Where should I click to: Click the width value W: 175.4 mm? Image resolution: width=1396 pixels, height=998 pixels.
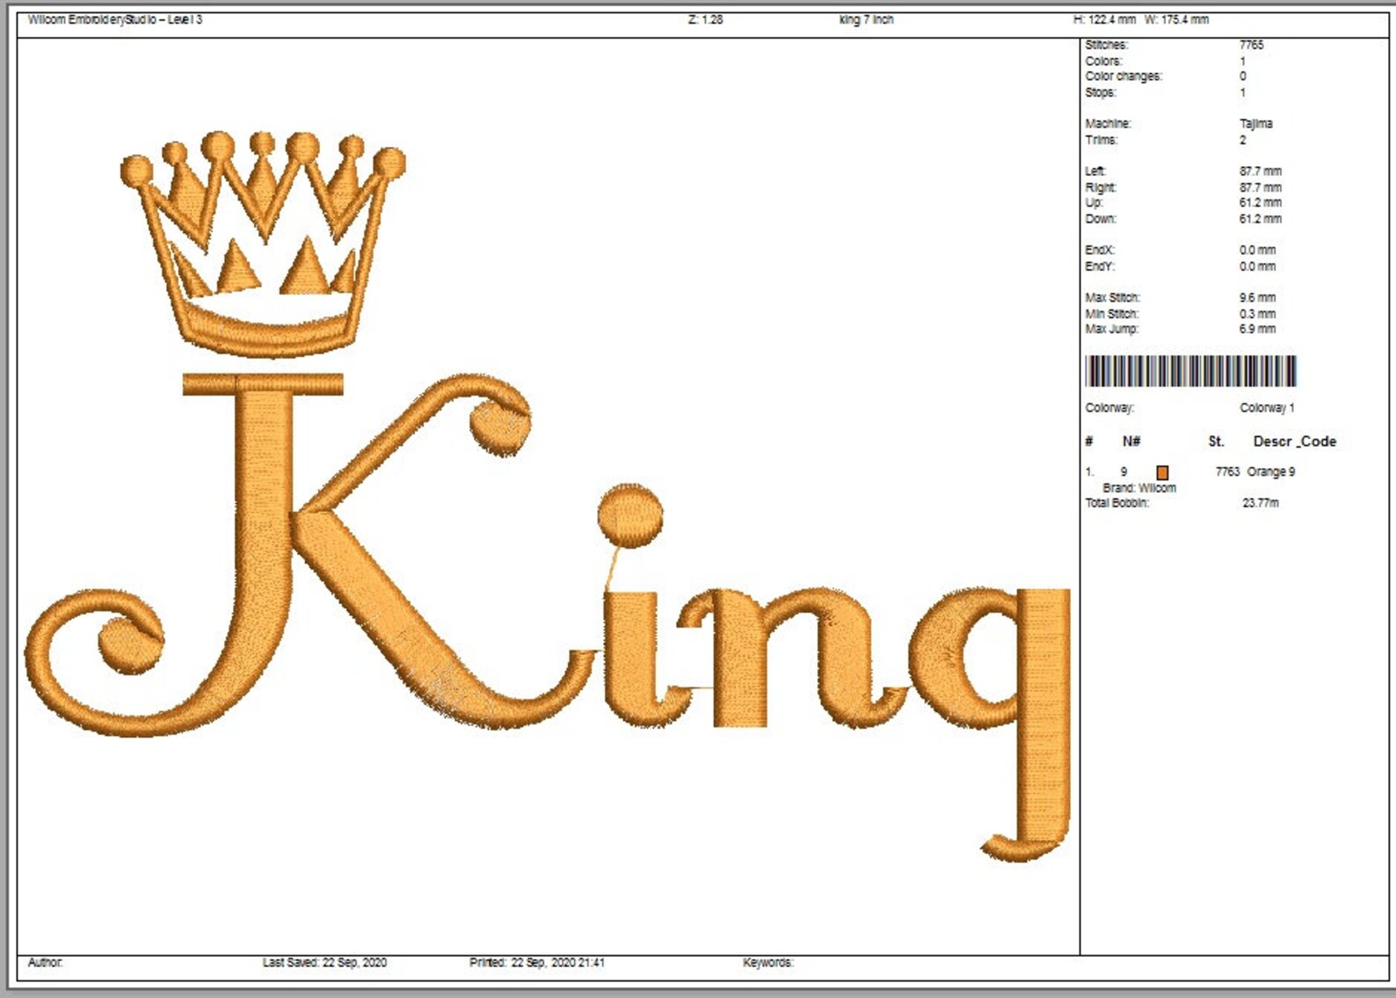pos(1176,19)
